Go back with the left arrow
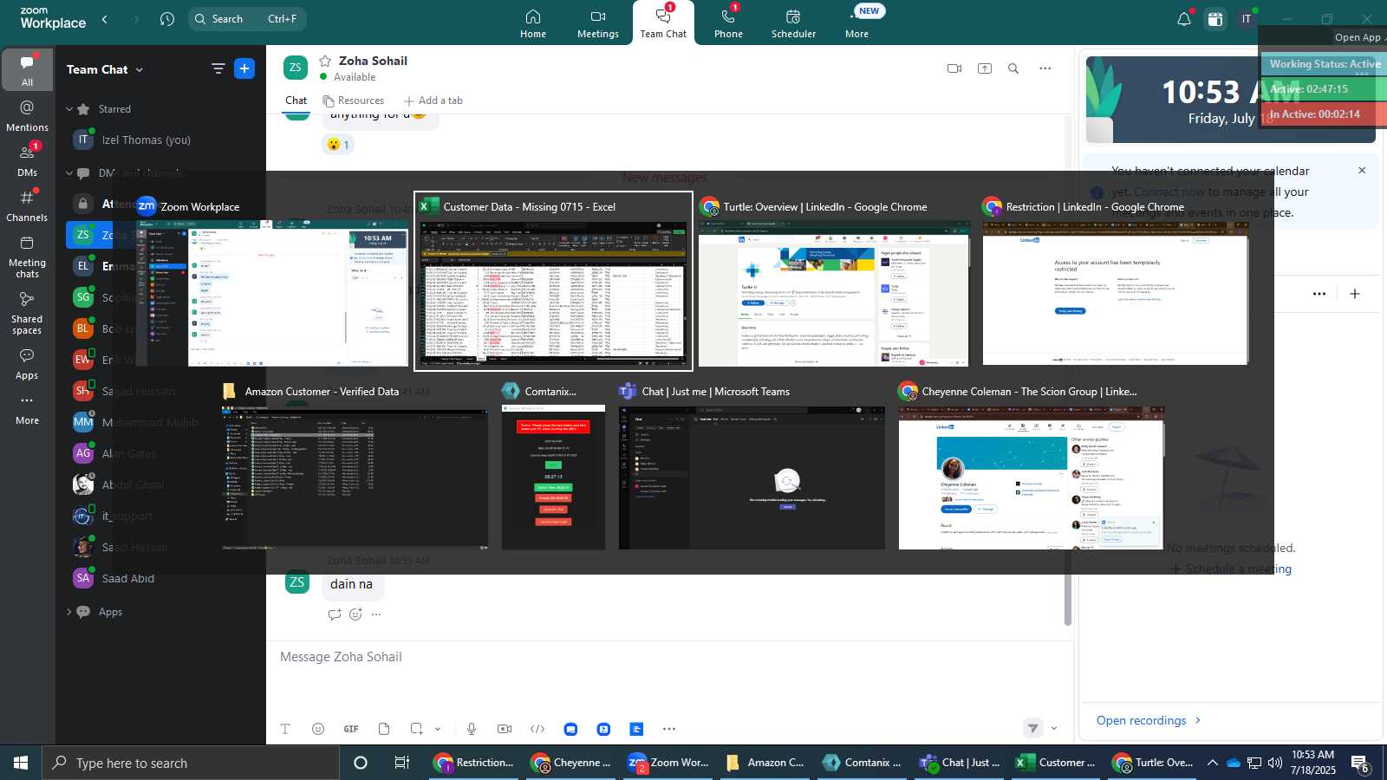1387x780 pixels. point(105,19)
